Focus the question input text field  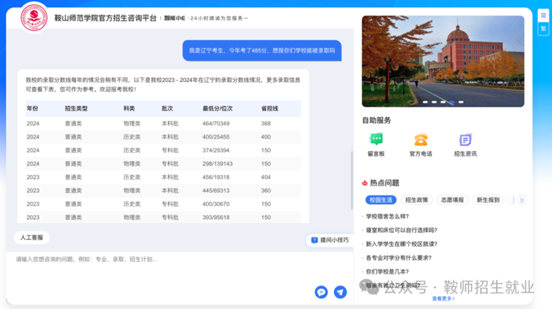coord(160,260)
